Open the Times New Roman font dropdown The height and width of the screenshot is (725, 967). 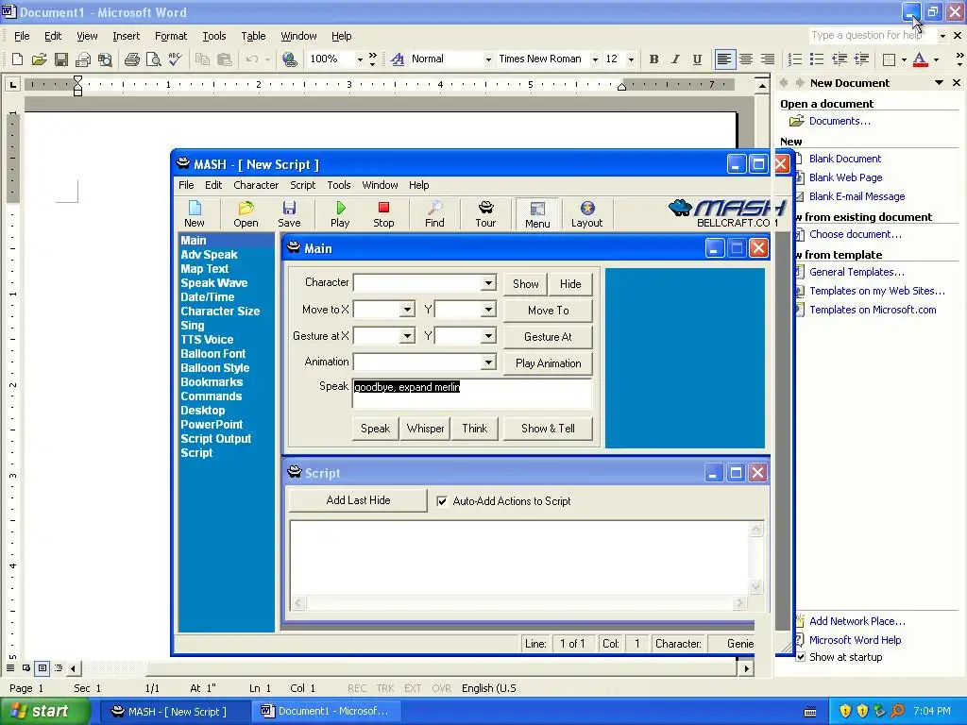(x=595, y=59)
